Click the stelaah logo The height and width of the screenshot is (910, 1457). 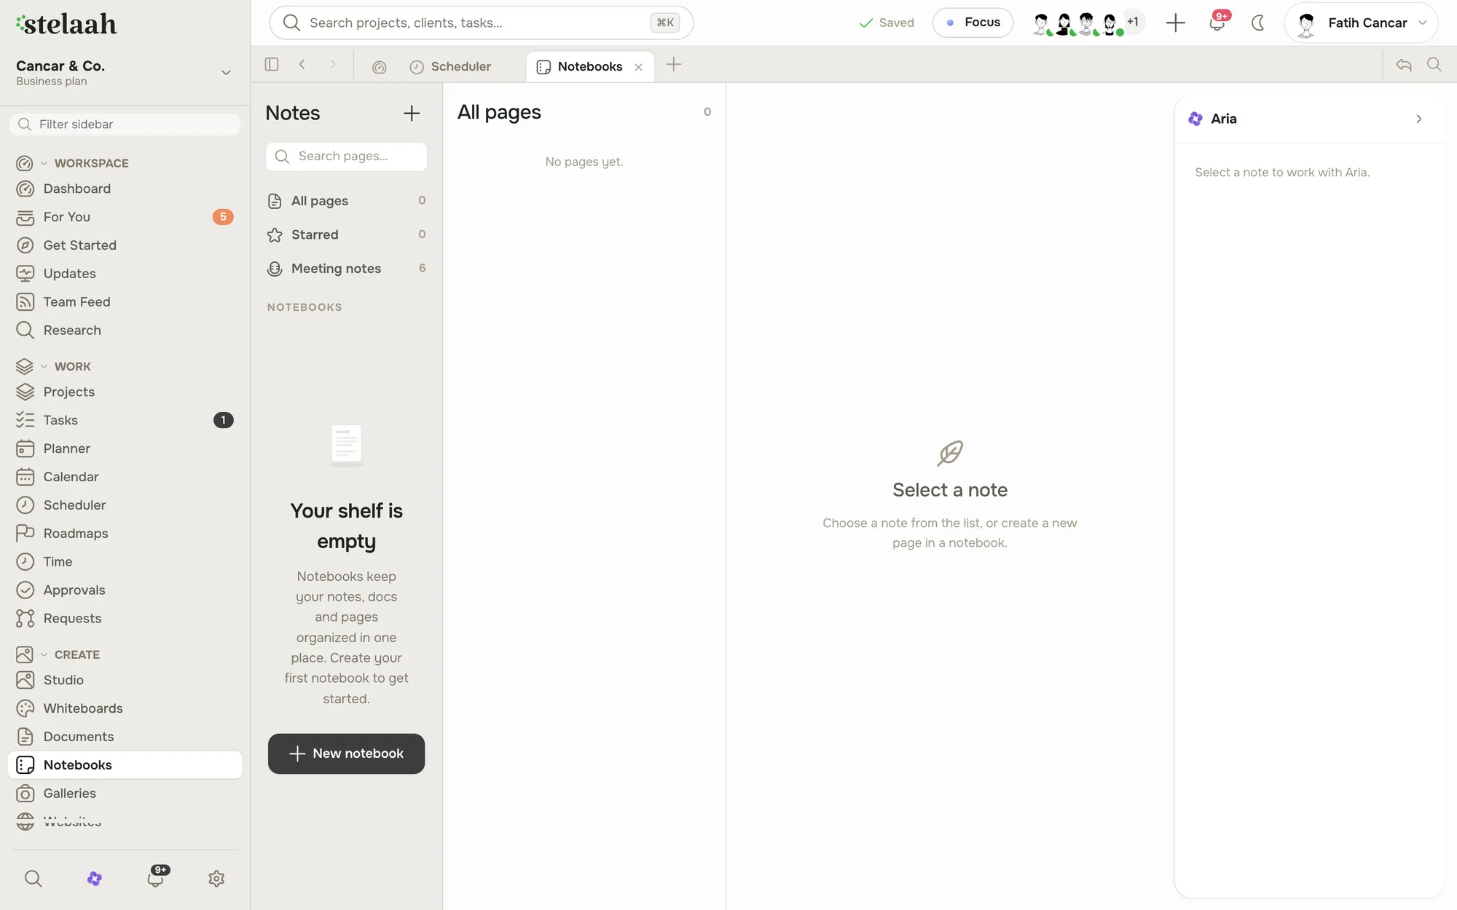pyautogui.click(x=66, y=24)
